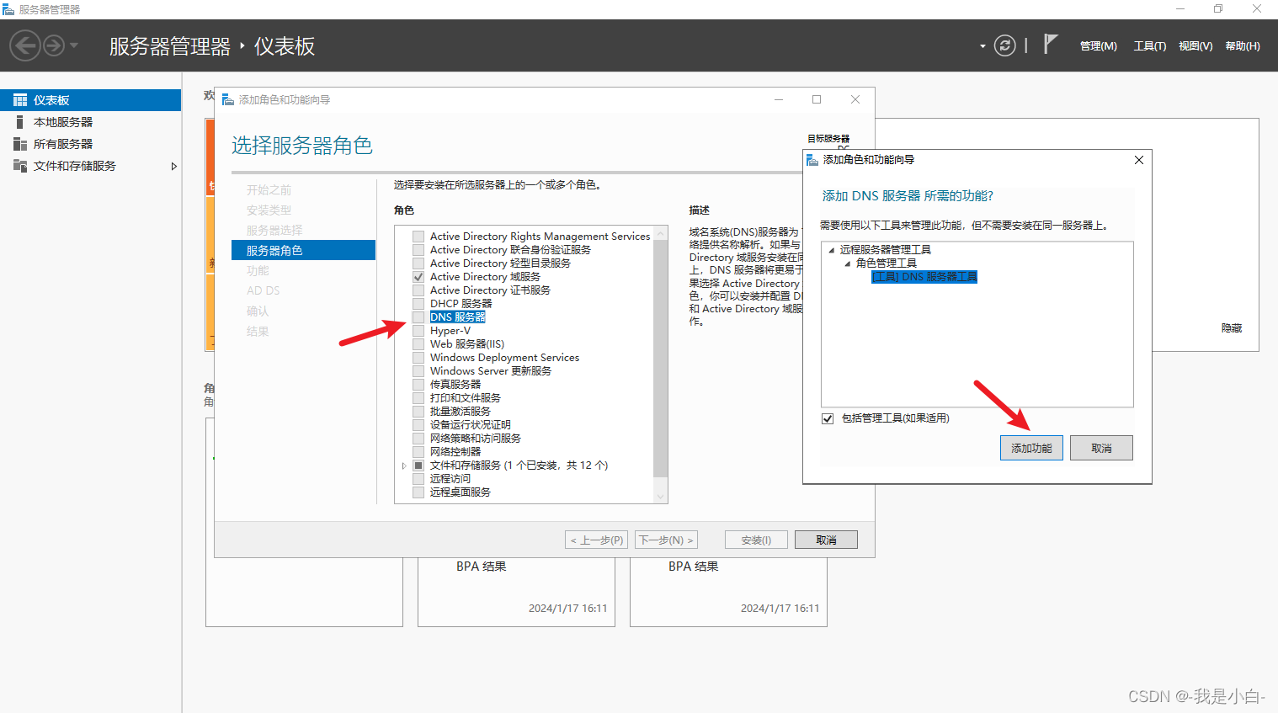Expand the 文件和存储服务 role tree node

404,466
